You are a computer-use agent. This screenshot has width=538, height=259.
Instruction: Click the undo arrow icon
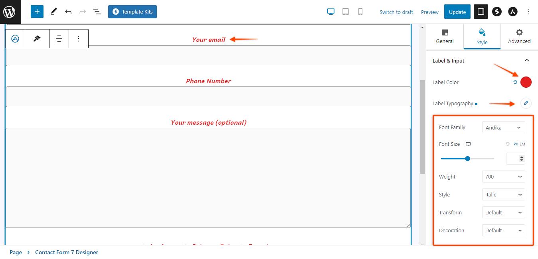[x=68, y=12]
